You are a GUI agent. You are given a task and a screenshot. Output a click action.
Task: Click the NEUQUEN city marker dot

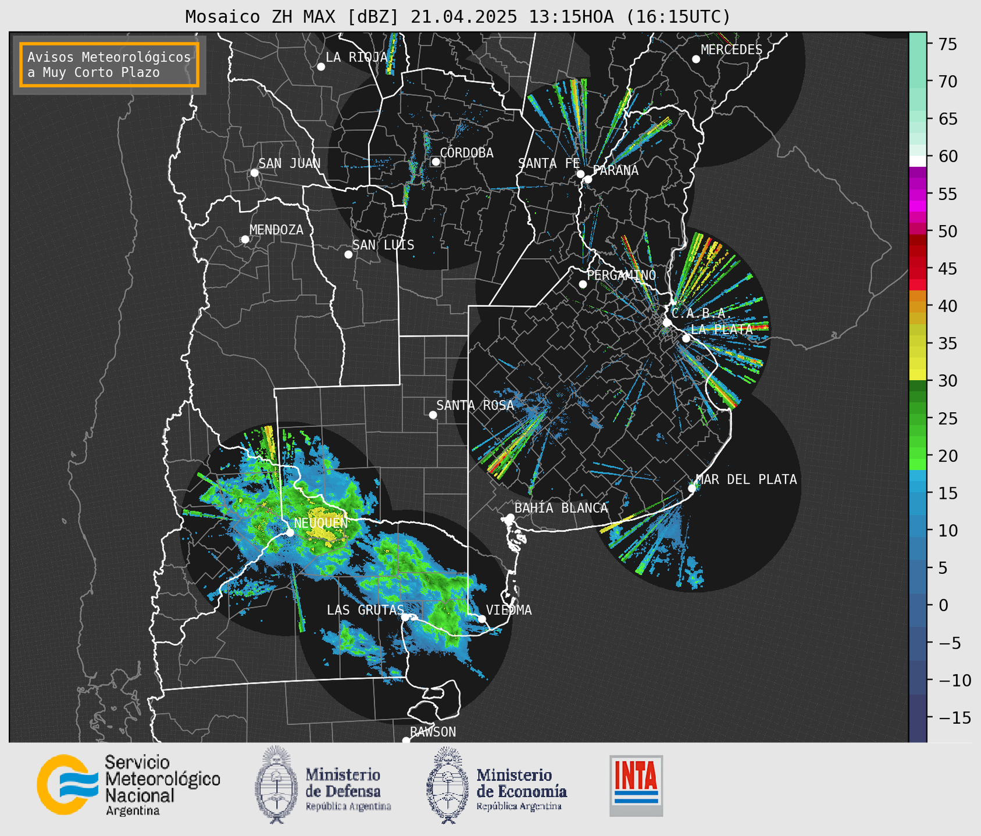click(290, 533)
